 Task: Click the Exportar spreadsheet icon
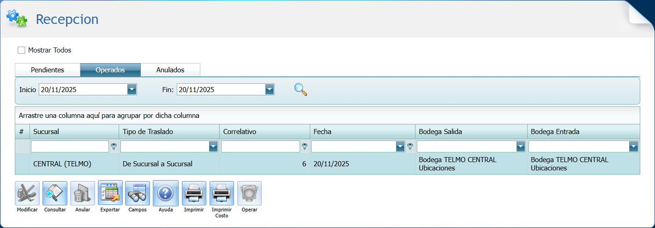pyautogui.click(x=110, y=193)
